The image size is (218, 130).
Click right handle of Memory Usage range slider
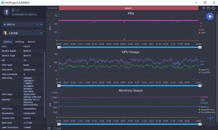click(x=200, y=124)
